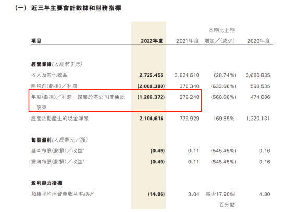Click the (2,008,380) pre-tax loss value
The image size is (287, 212).
[x=151, y=86]
